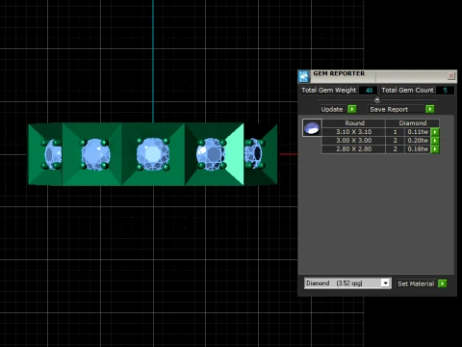Click the Update button label

coord(332,109)
